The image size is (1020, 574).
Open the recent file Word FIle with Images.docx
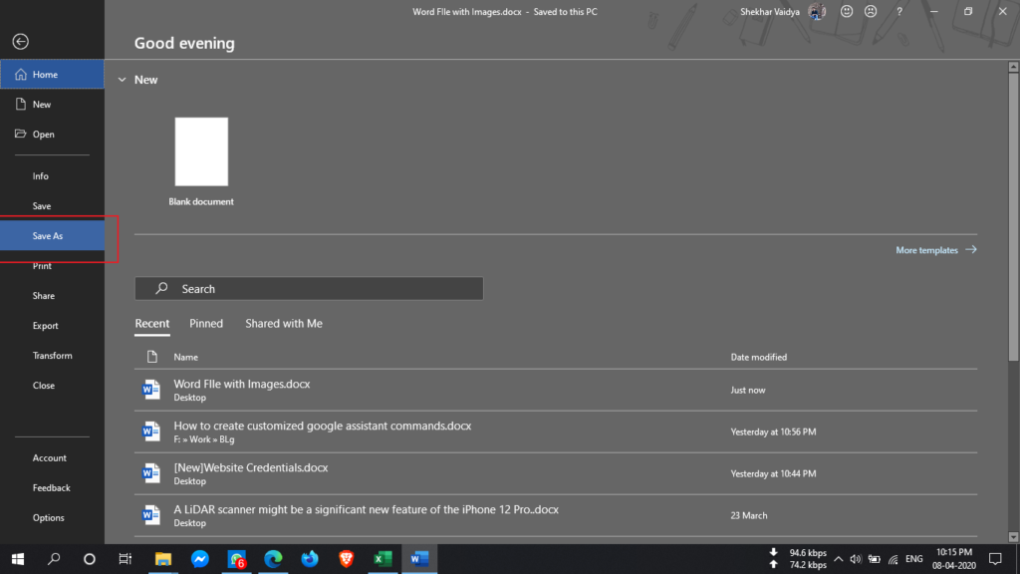point(241,383)
